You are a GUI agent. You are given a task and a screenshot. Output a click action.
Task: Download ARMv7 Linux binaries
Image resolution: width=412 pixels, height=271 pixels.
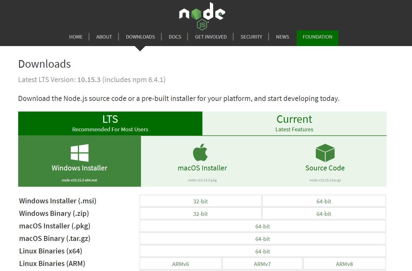coord(263,264)
